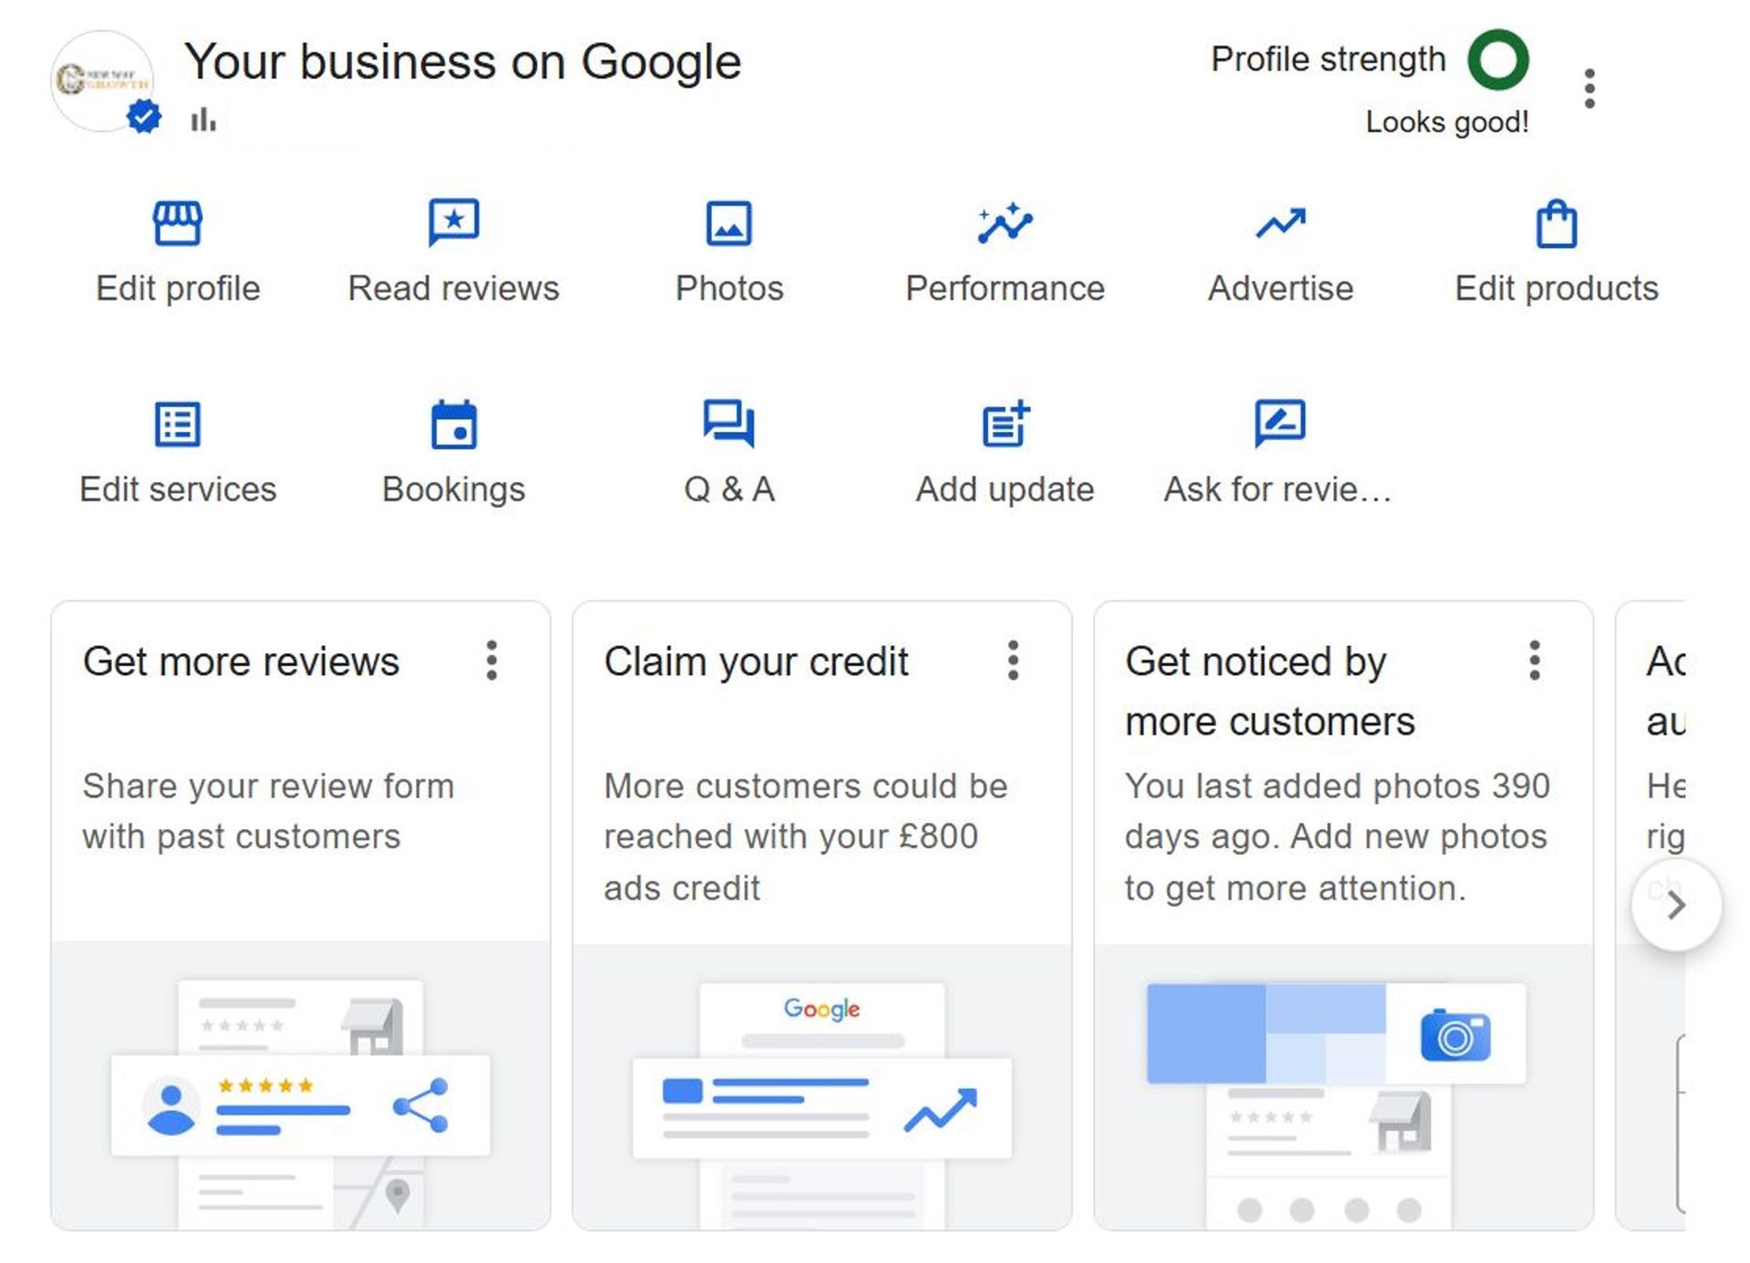
Task: Open the Edit profile storefront icon
Action: click(x=178, y=223)
